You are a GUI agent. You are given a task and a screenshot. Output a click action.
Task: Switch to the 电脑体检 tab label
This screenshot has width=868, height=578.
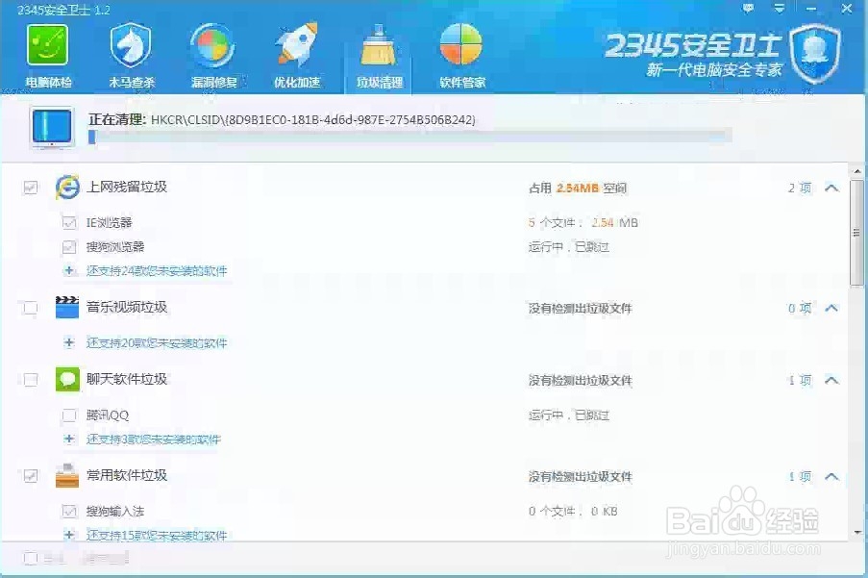point(49,83)
